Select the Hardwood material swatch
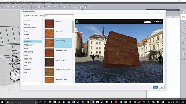The height and width of the screenshot is (104, 186). click(x=49, y=24)
